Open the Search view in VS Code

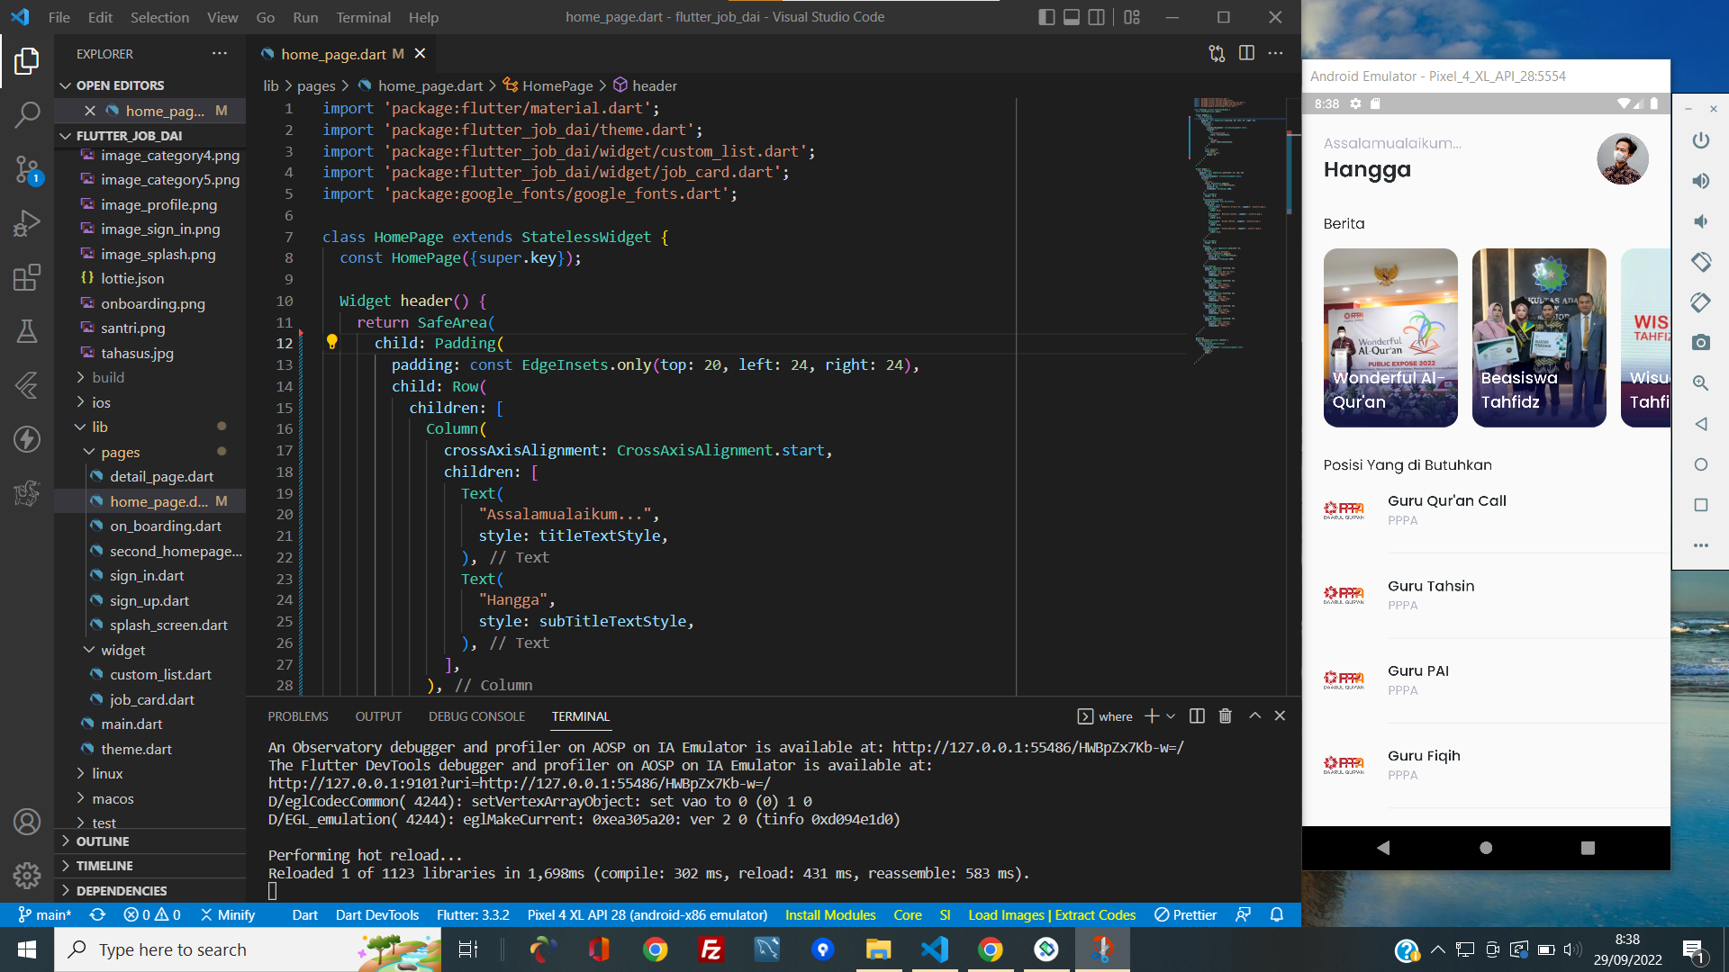click(x=28, y=114)
